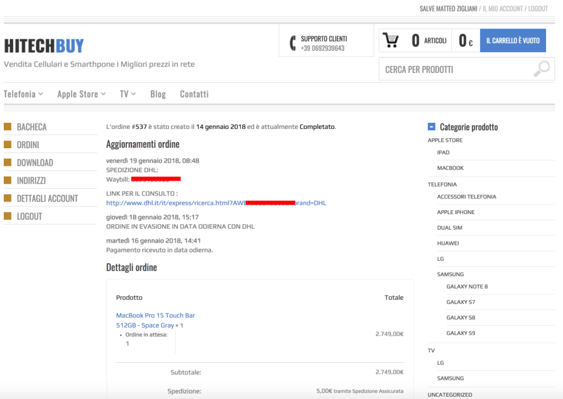
Task: Open UNCATEGORIZED category
Action: tap(450, 395)
